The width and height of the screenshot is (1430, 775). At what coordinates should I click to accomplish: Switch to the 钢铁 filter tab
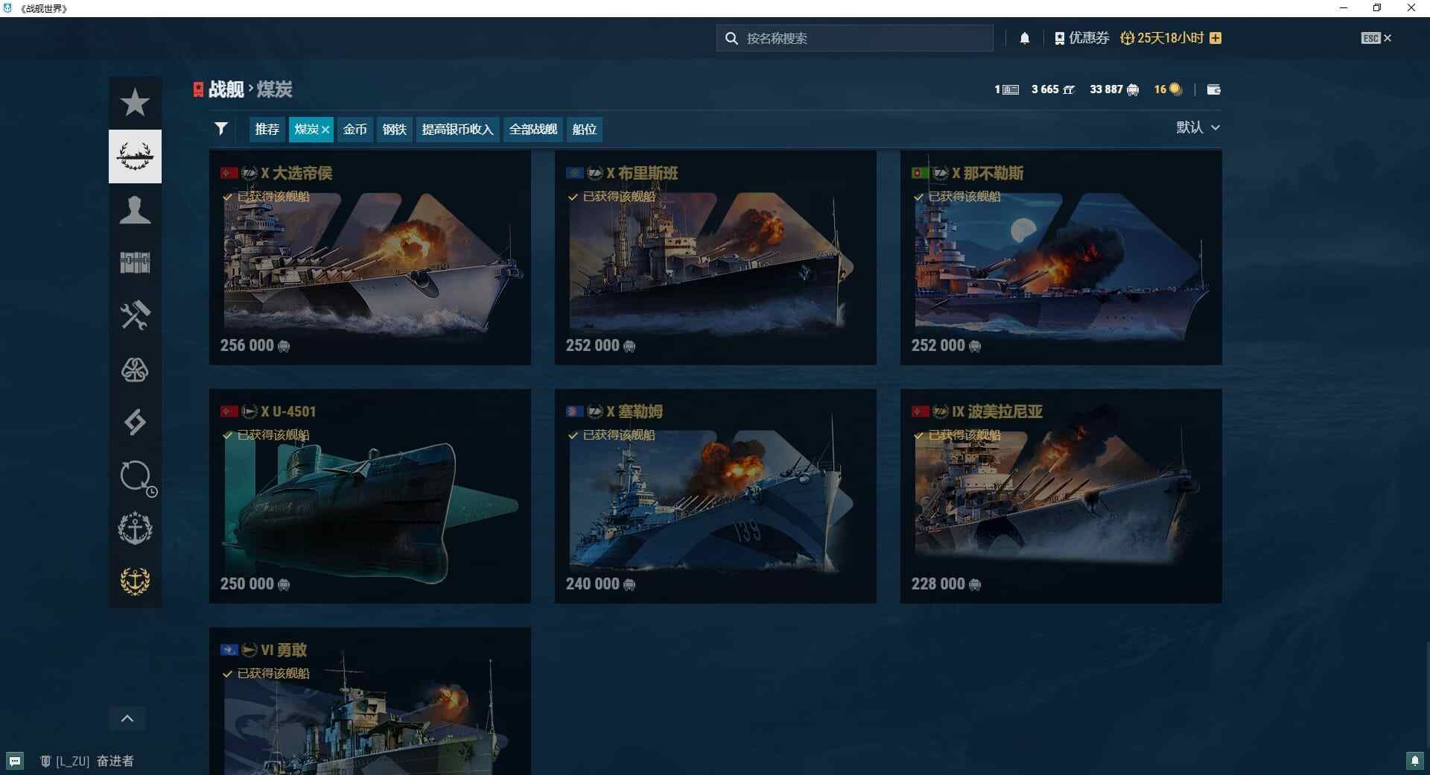tap(394, 129)
